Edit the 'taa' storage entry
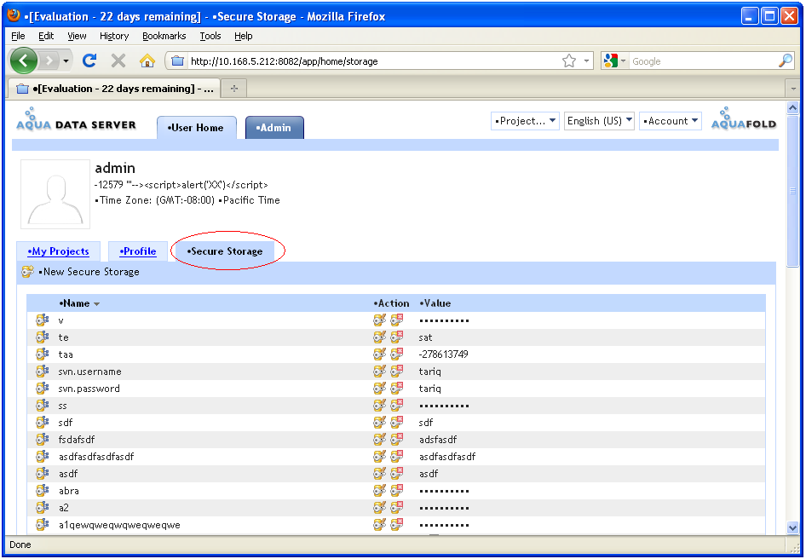 (379, 354)
